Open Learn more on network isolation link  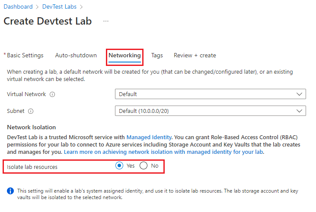(164, 153)
